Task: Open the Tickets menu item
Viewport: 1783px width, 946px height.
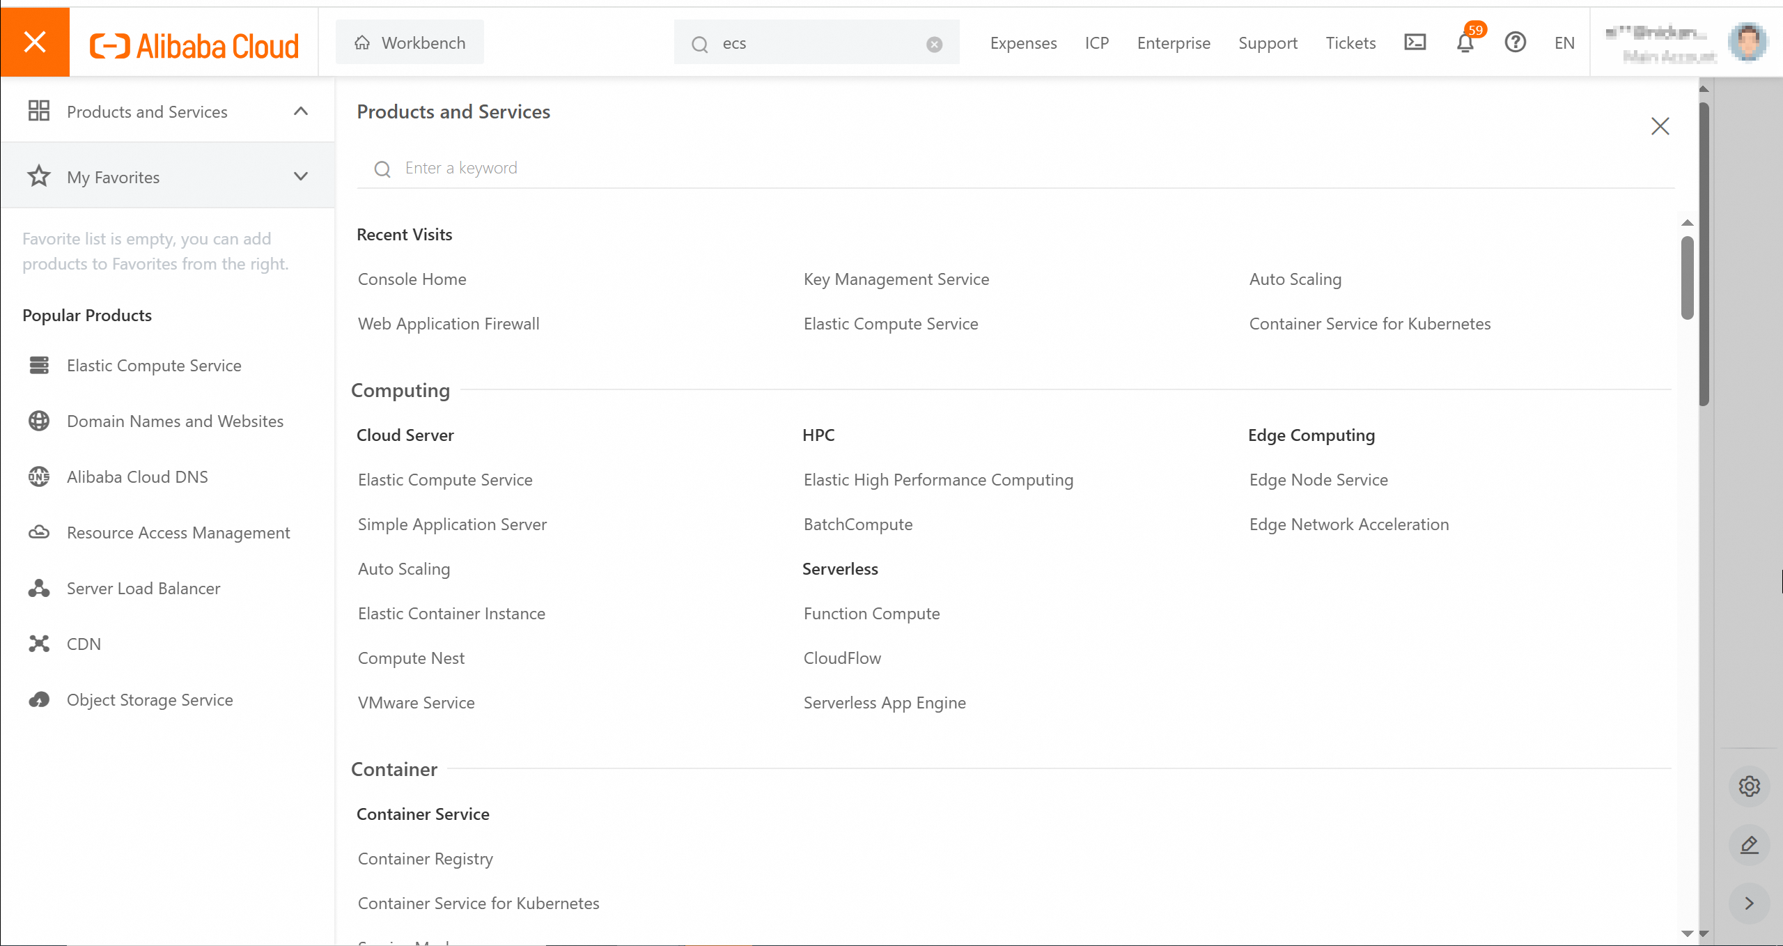Action: coord(1350,43)
